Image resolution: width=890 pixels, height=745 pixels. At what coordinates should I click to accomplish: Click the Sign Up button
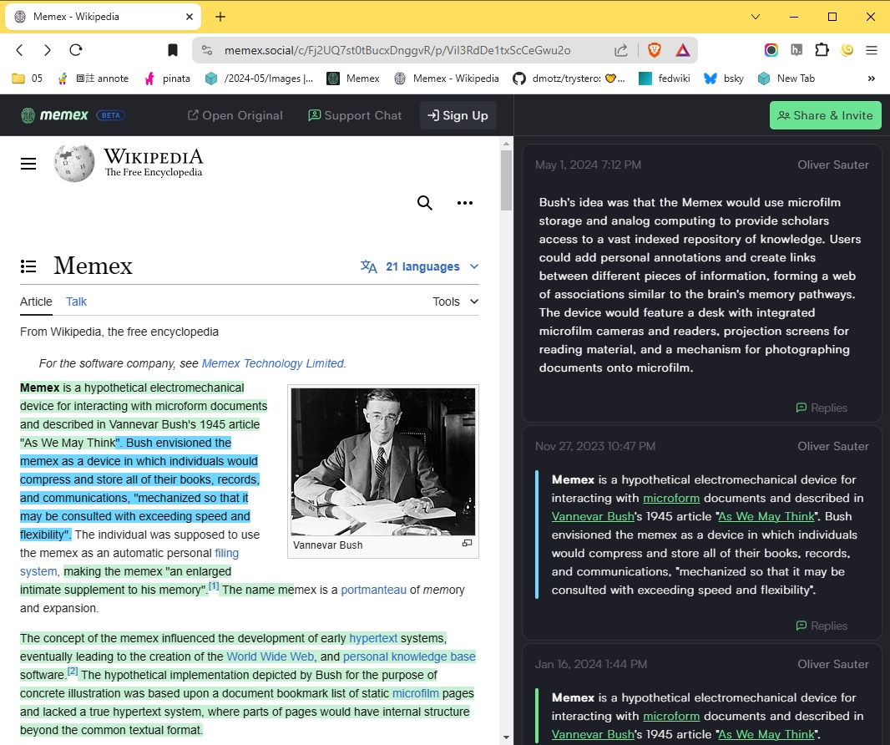[458, 115]
